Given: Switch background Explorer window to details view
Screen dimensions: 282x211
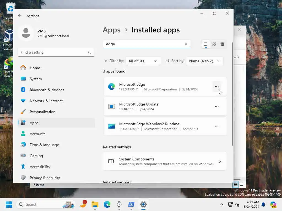Looking at the screenshot, I should tap(236, 185).
